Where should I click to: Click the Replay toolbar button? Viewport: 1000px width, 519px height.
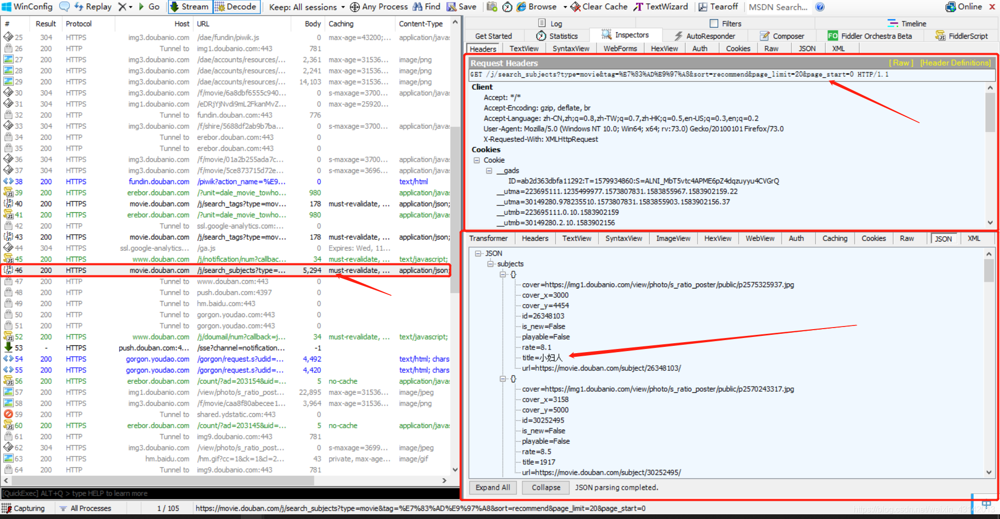coord(93,7)
